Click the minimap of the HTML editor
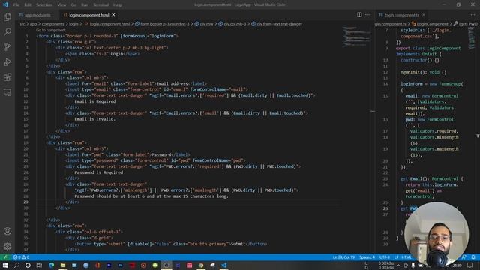The height and width of the screenshot is (270, 480). [356, 37]
